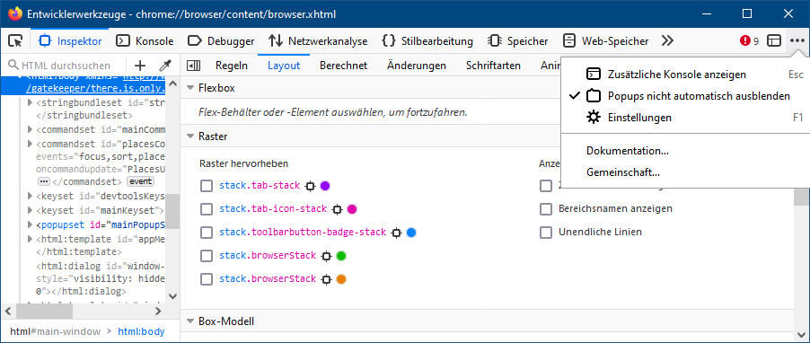Activate the element picker icon
The width and height of the screenshot is (810, 343).
click(x=16, y=40)
